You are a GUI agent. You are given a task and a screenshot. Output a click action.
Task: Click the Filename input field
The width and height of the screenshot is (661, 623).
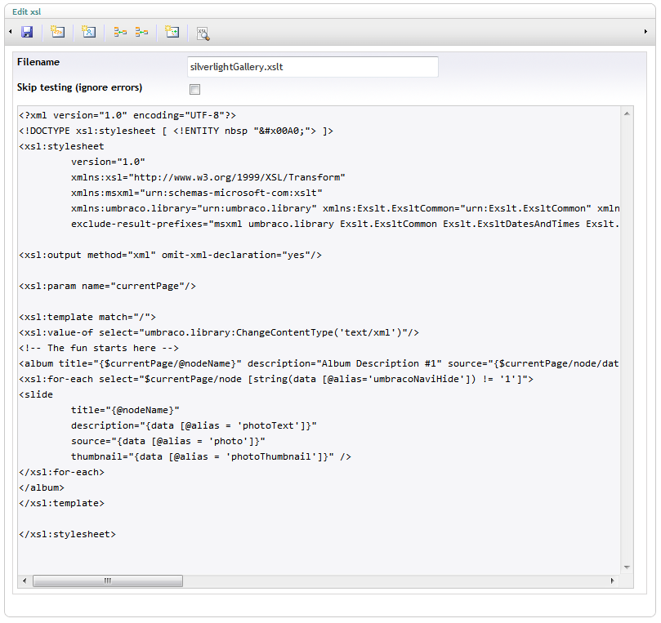[313, 67]
